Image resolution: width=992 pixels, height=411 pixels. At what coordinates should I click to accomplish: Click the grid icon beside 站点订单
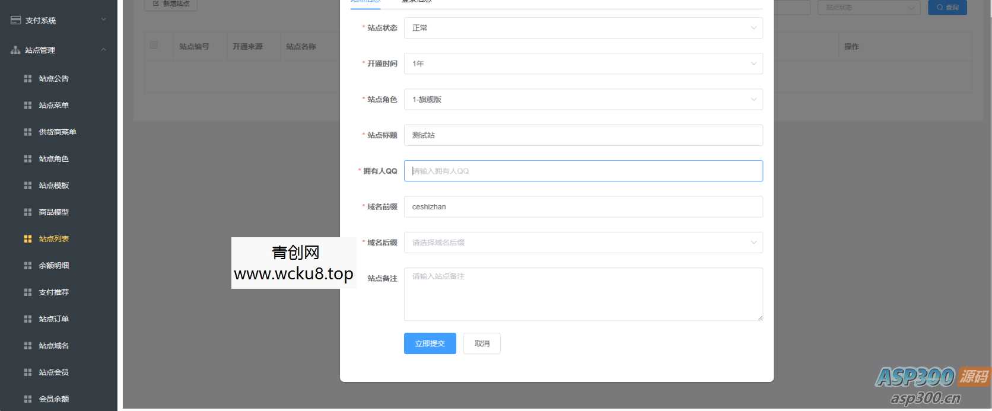pos(27,318)
